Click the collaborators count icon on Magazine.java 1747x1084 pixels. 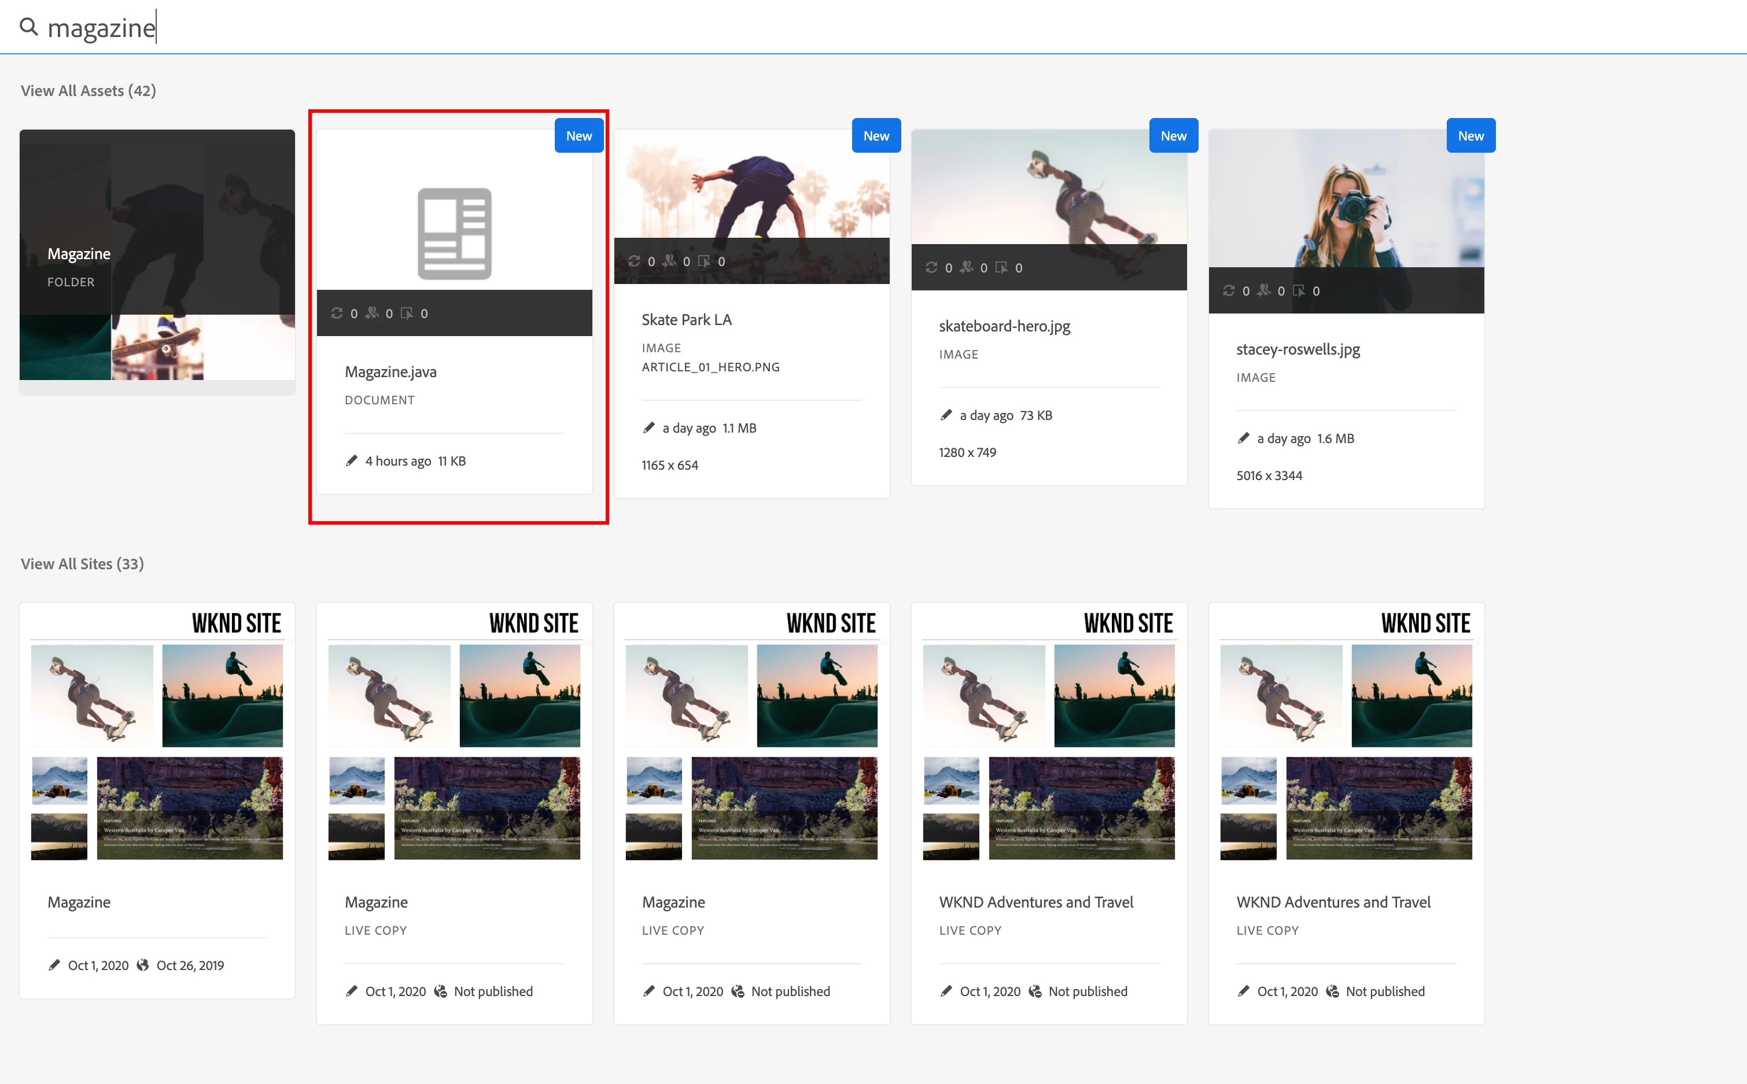click(x=372, y=312)
